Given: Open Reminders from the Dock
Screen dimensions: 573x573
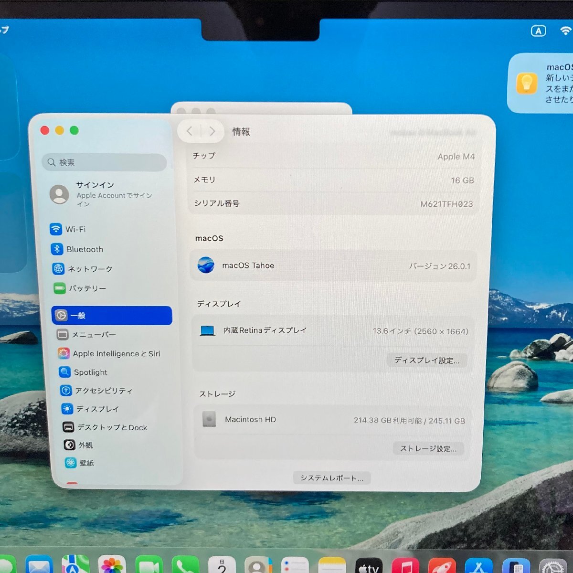Looking at the screenshot, I should tap(295, 565).
